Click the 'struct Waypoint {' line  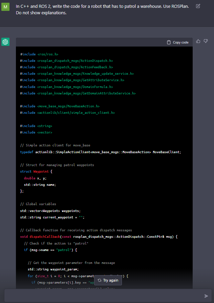[x=36, y=172]
